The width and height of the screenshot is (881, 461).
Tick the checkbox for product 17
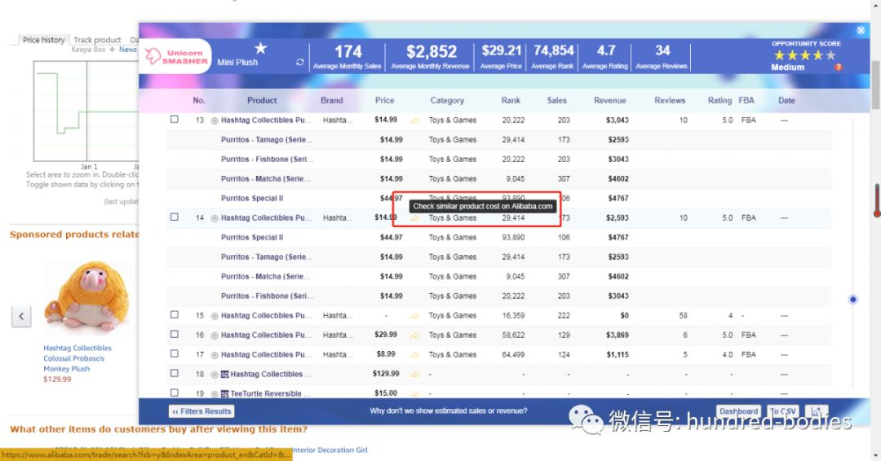(175, 353)
